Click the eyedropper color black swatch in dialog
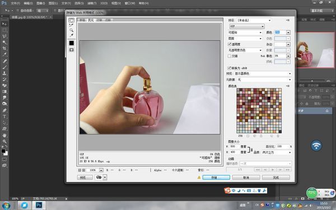336x210 pixels. [x=71, y=43]
